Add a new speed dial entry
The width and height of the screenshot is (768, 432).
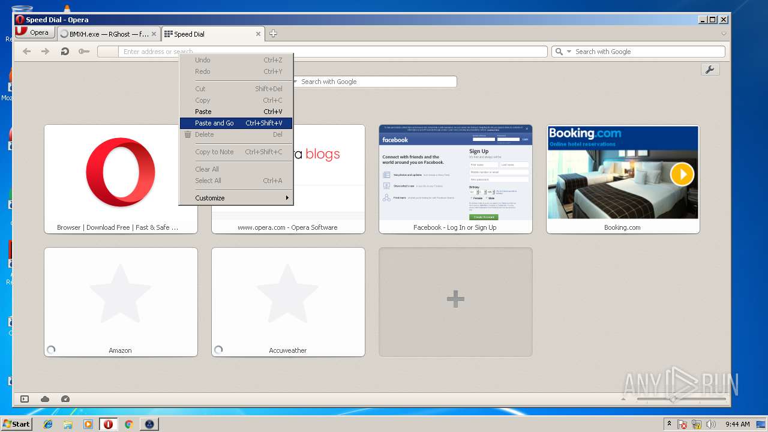[x=455, y=302]
